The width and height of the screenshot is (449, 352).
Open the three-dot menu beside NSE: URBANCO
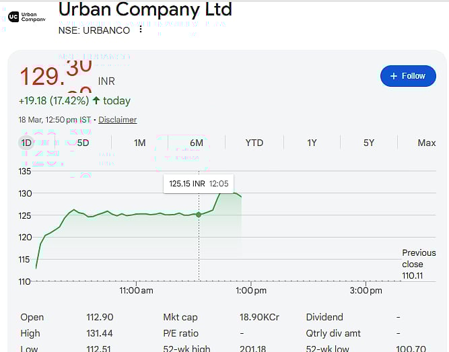click(x=141, y=30)
